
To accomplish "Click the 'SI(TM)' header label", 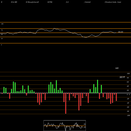I will coord(50,2).
